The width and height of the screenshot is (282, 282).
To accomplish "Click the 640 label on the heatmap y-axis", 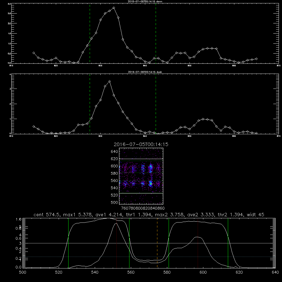I will (x=114, y=151).
